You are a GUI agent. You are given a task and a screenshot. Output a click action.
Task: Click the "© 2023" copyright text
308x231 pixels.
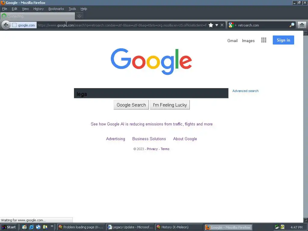(139, 149)
